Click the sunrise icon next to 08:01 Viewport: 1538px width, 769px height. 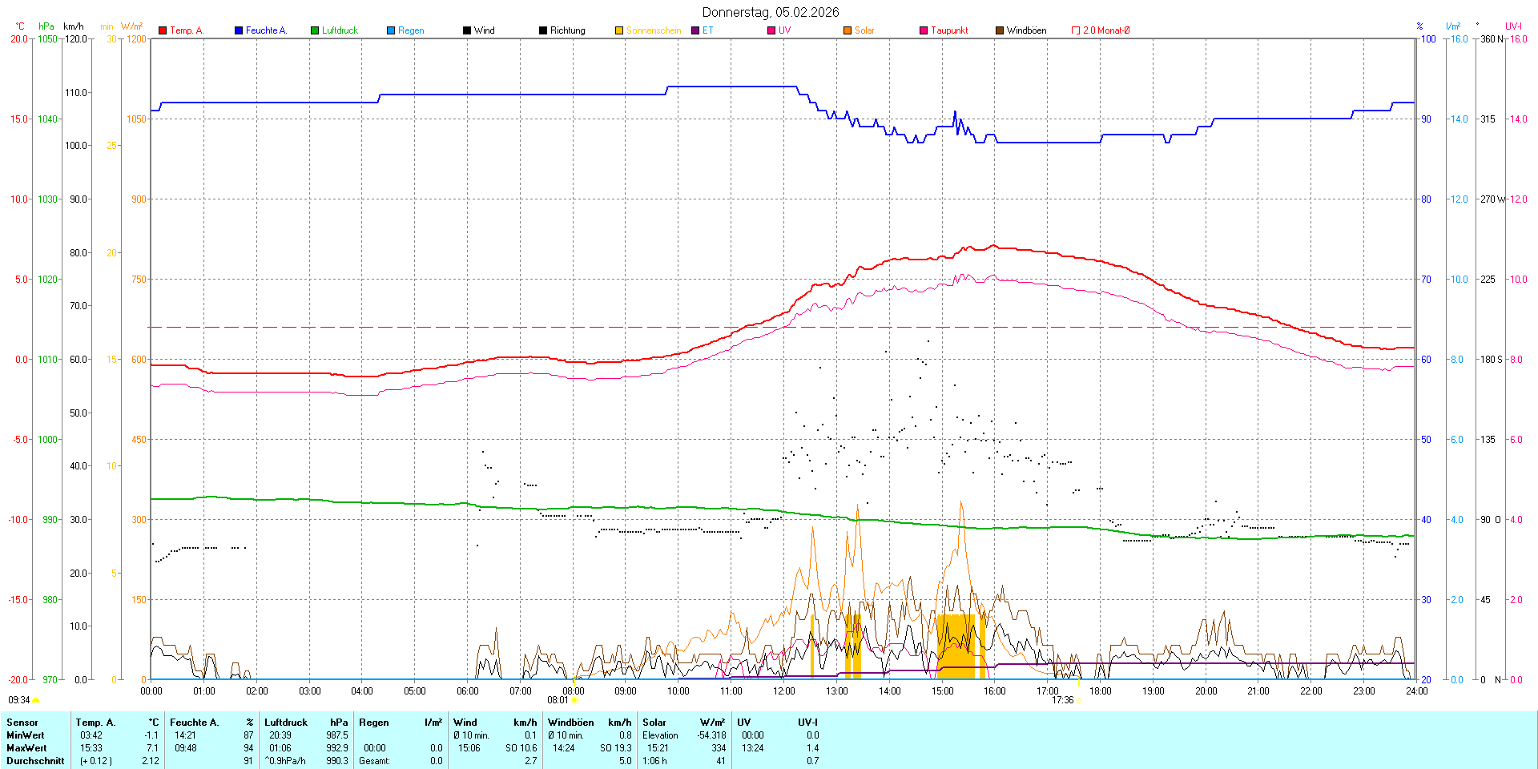pyautogui.click(x=574, y=700)
